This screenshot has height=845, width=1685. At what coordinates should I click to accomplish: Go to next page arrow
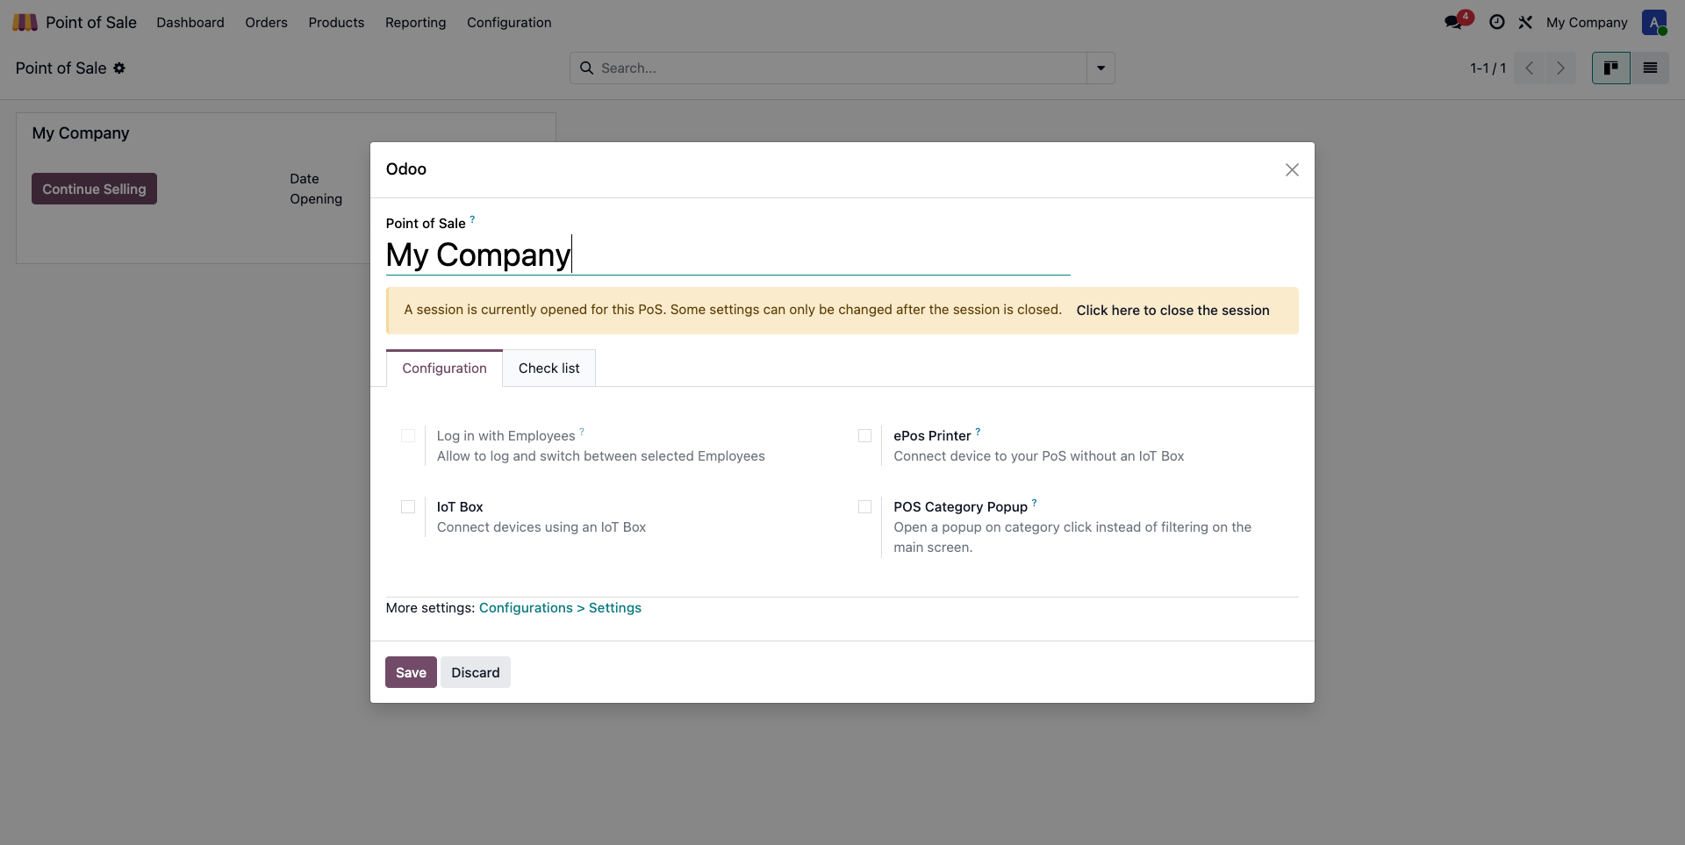click(x=1560, y=68)
